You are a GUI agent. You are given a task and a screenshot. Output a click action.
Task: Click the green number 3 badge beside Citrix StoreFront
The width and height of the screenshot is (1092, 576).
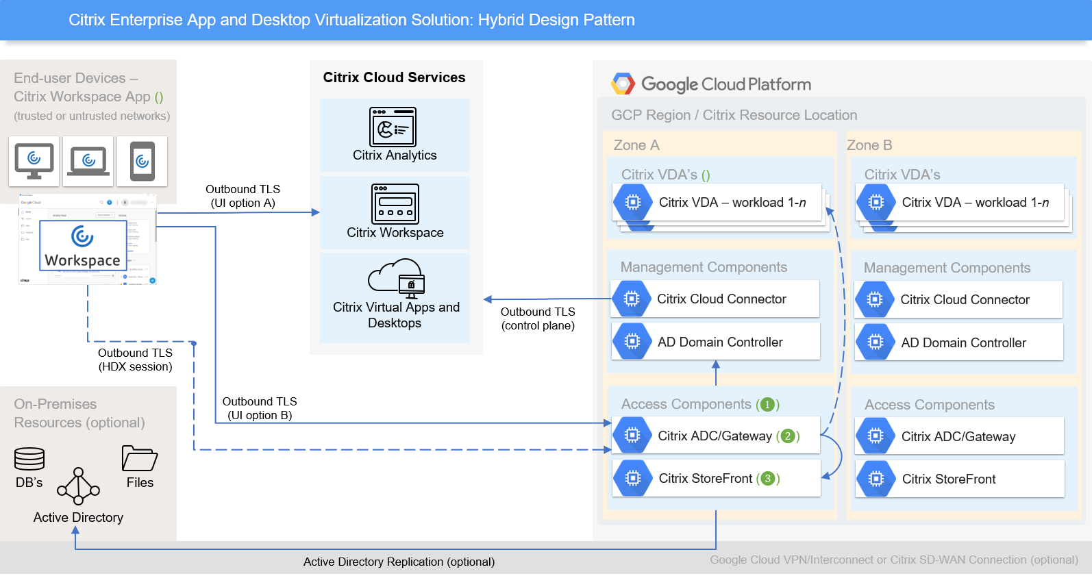(768, 479)
